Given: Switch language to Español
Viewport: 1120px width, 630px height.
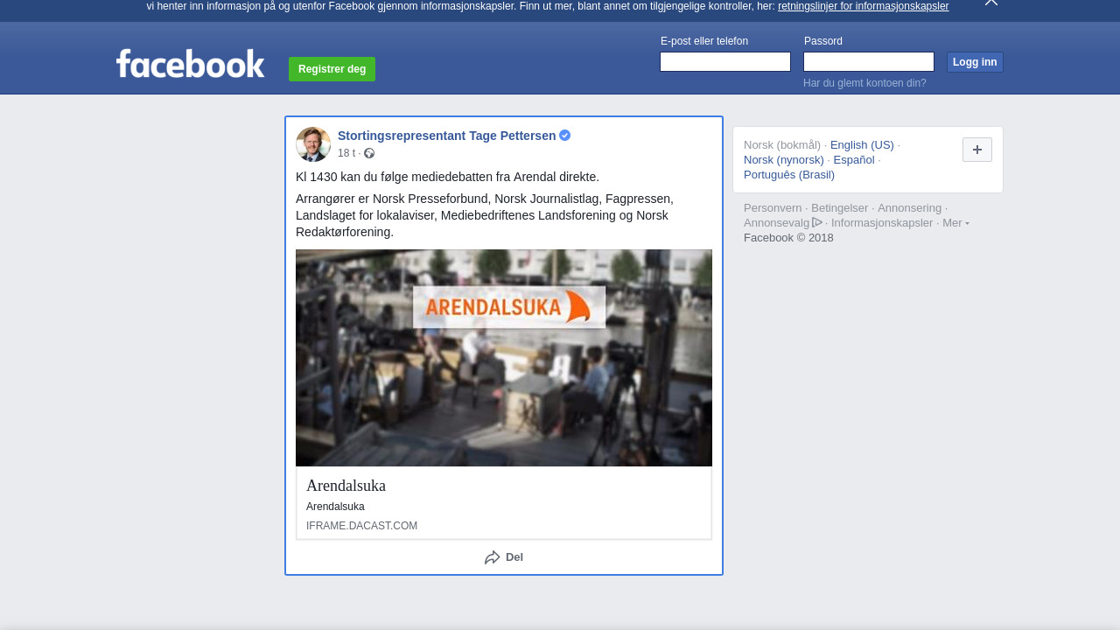Looking at the screenshot, I should pos(854,160).
